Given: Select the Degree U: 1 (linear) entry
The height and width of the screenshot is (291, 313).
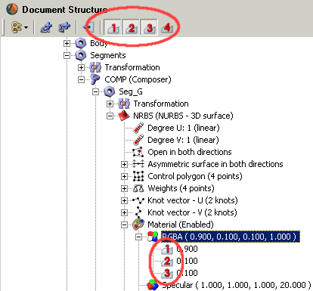Looking at the screenshot, I should [184, 128].
